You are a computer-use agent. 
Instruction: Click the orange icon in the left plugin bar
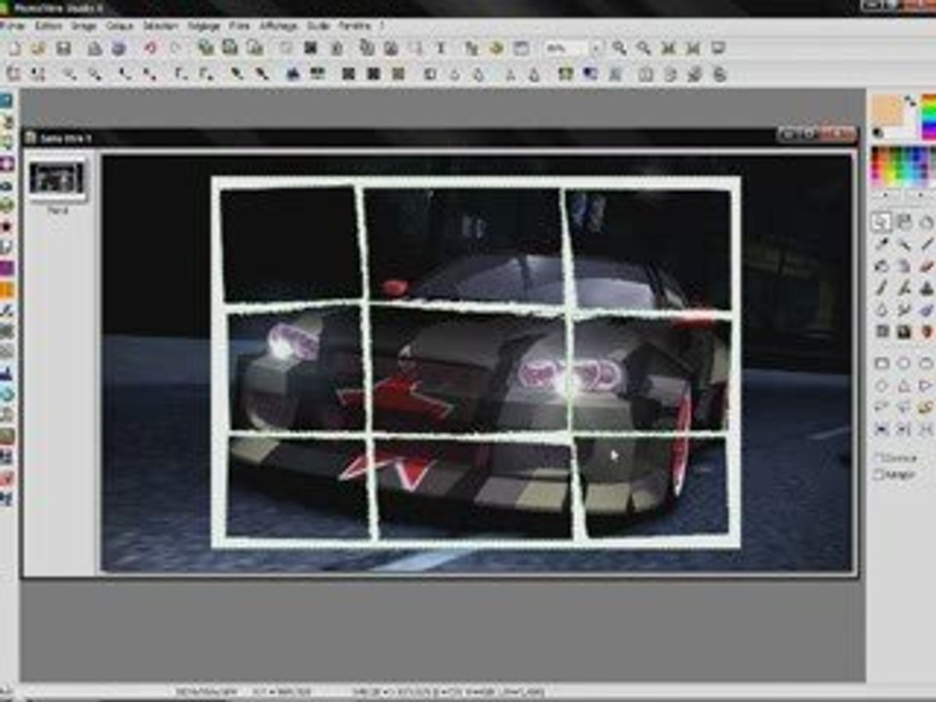click(7, 291)
